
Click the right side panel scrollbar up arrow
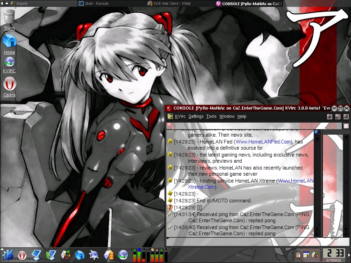click(346, 137)
